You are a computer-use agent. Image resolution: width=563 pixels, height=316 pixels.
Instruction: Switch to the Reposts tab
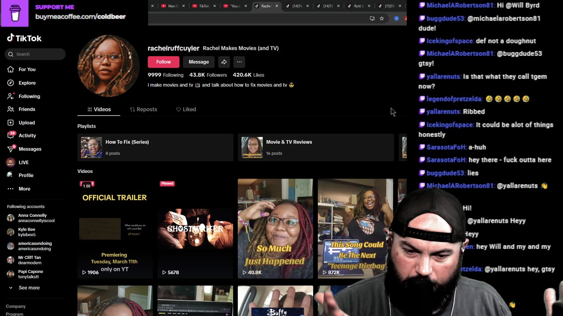tap(143, 109)
